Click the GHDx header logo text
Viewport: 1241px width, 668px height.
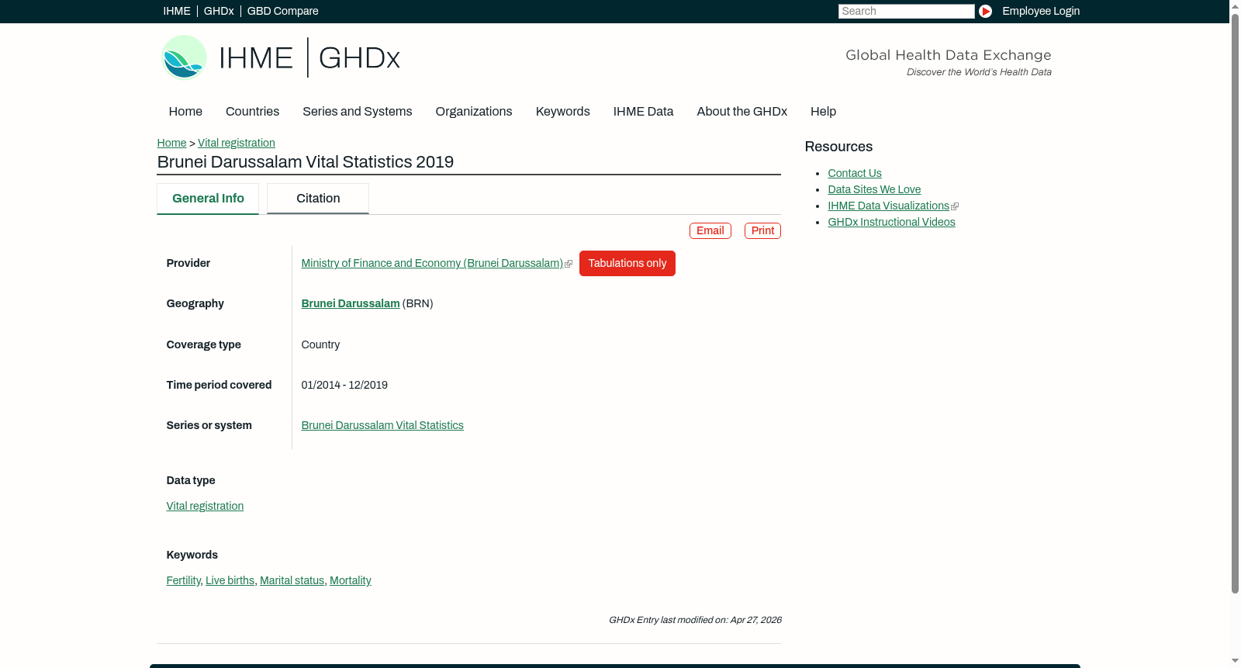[x=359, y=58]
